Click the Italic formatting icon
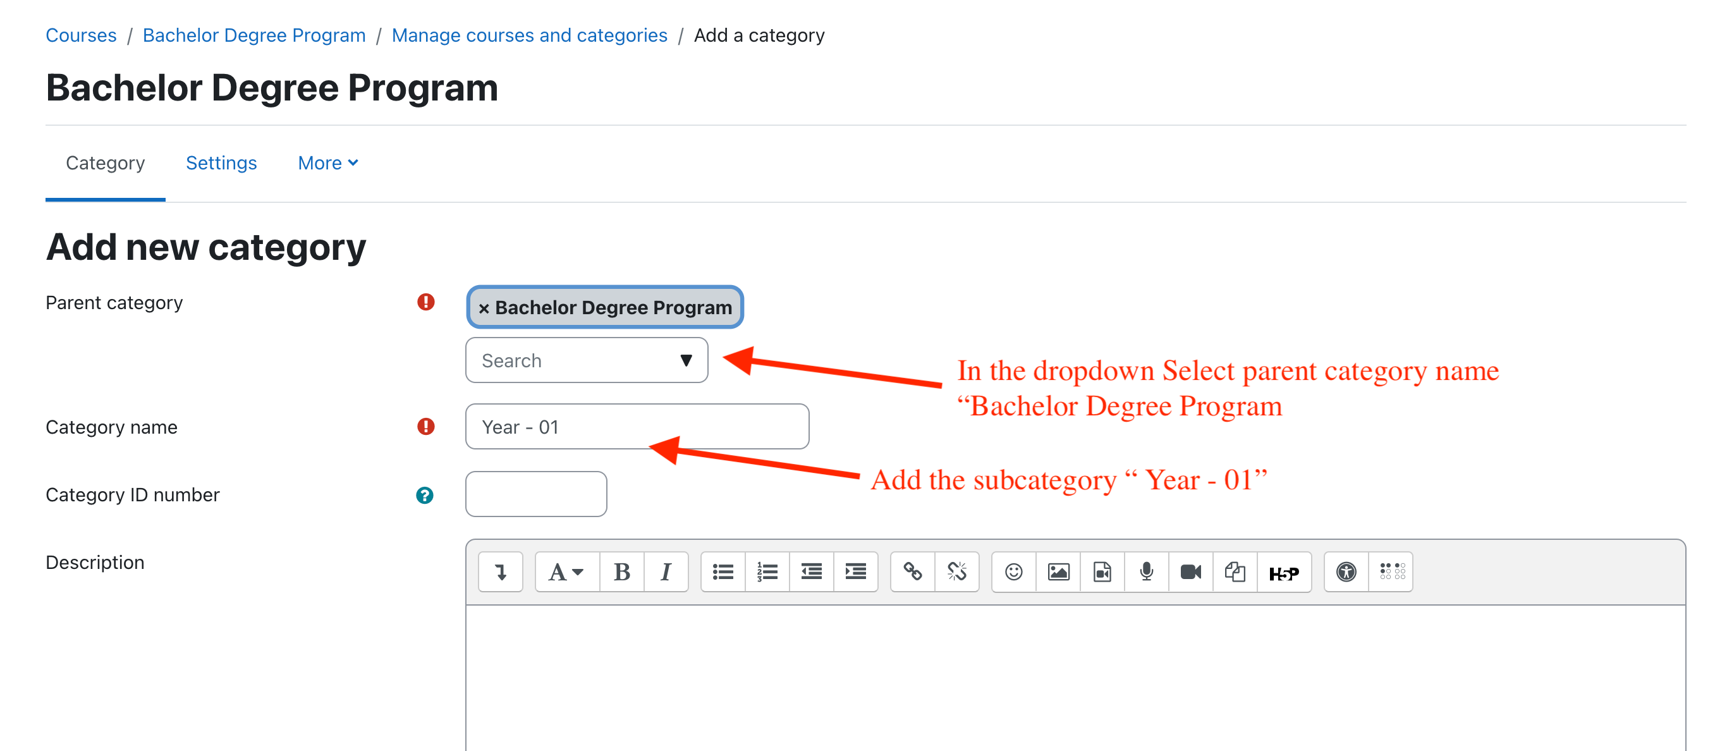 [665, 572]
